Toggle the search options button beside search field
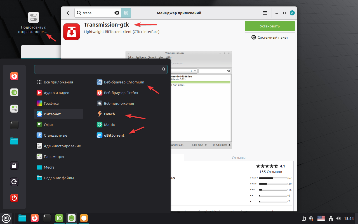The width and height of the screenshot is (358, 224). click(126, 13)
